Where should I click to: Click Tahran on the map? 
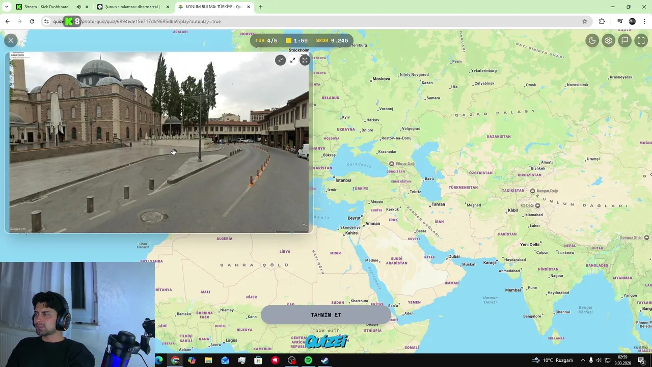[438, 204]
